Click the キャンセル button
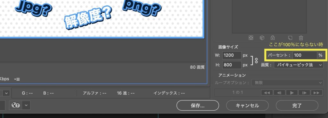328x118 pixels. [x=247, y=106]
